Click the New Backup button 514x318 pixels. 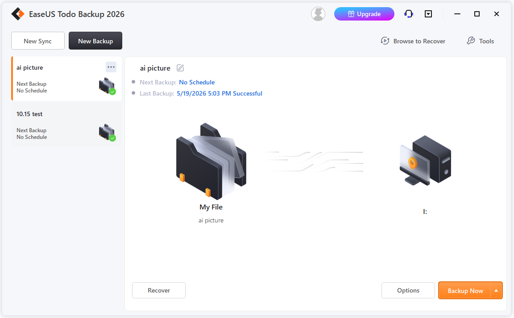pos(95,41)
